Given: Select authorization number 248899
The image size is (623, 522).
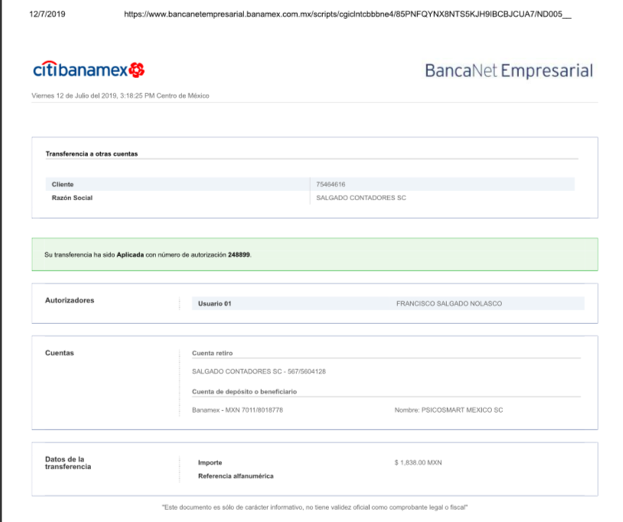Looking at the screenshot, I should click(239, 255).
